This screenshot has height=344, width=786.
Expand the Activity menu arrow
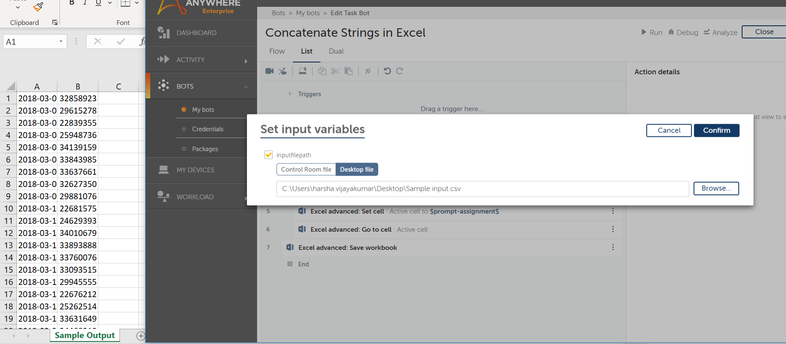(246, 61)
